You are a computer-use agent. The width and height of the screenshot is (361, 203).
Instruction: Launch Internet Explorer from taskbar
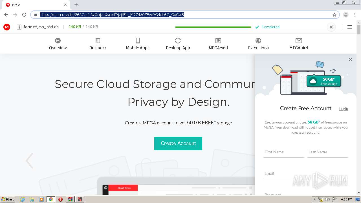(22, 199)
